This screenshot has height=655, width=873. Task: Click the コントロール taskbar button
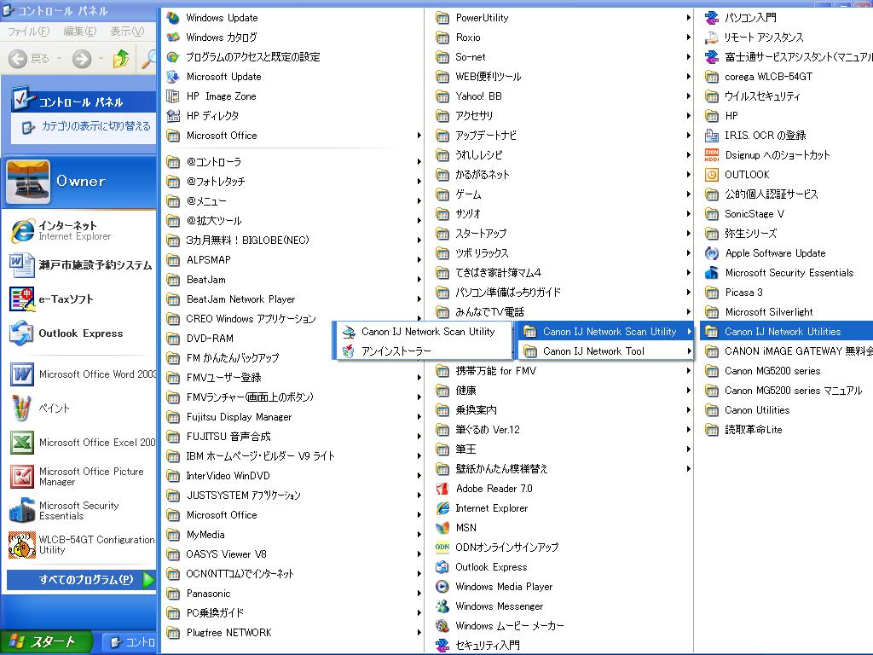(x=131, y=642)
